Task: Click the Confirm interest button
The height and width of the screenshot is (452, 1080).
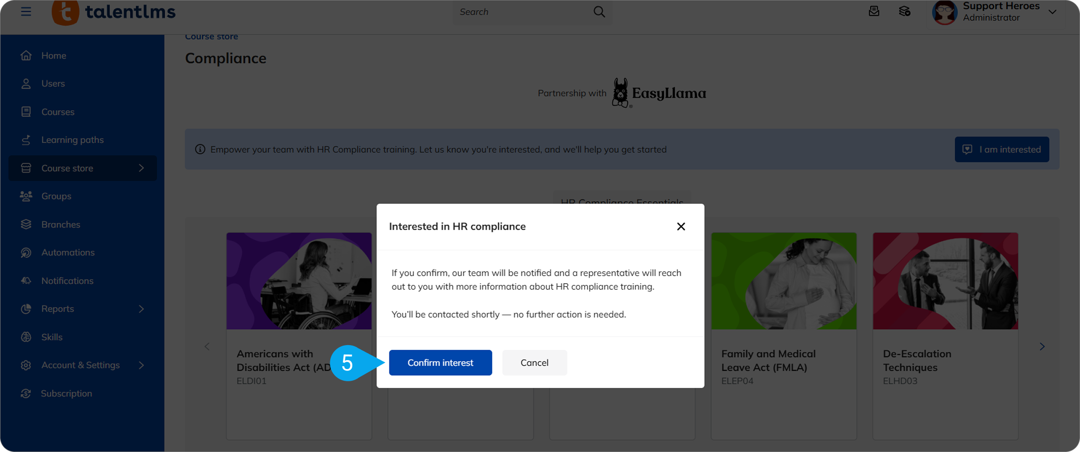Action: tap(440, 362)
